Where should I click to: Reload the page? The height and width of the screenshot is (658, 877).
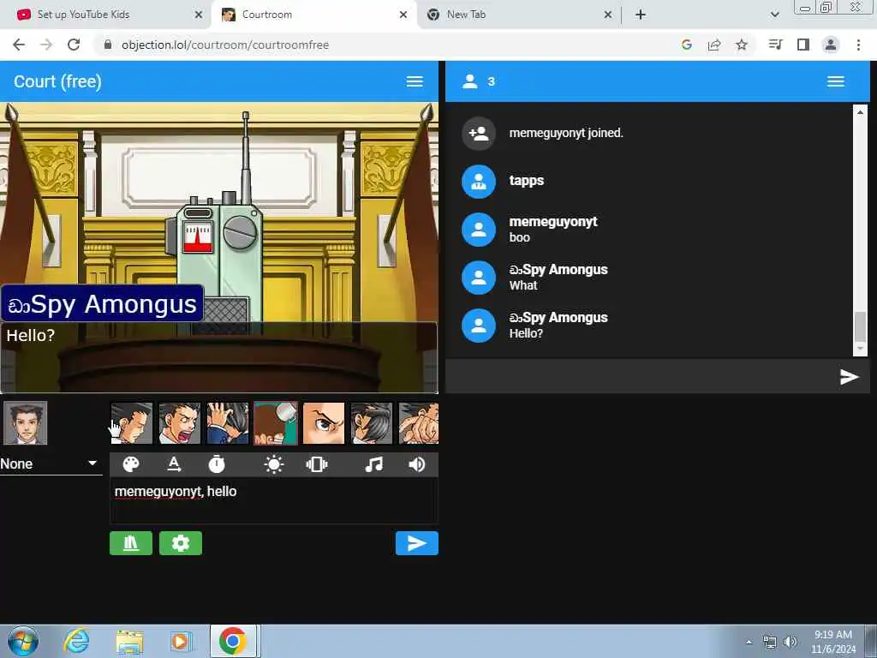click(x=74, y=45)
